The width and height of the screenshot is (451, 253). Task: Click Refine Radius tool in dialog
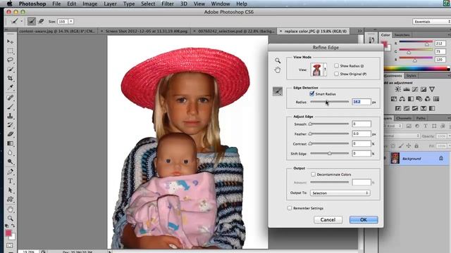pyautogui.click(x=278, y=91)
